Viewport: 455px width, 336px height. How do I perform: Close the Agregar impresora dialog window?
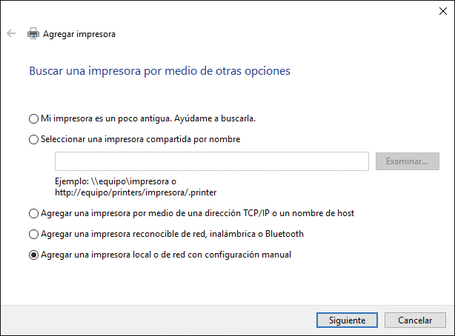click(x=442, y=10)
